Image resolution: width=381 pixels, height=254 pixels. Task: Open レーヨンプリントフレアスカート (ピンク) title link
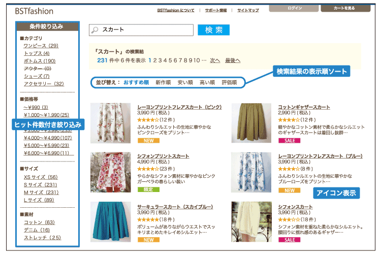click(x=179, y=107)
